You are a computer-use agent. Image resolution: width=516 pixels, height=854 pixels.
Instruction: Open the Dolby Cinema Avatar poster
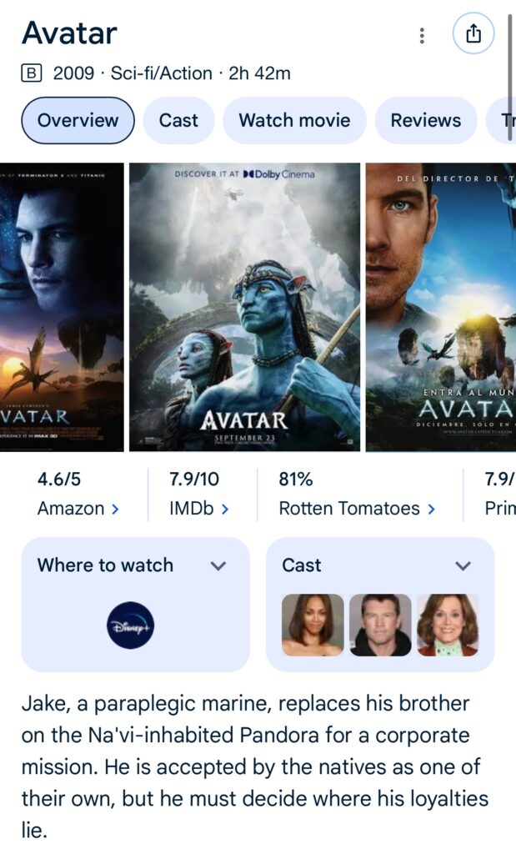click(x=244, y=307)
